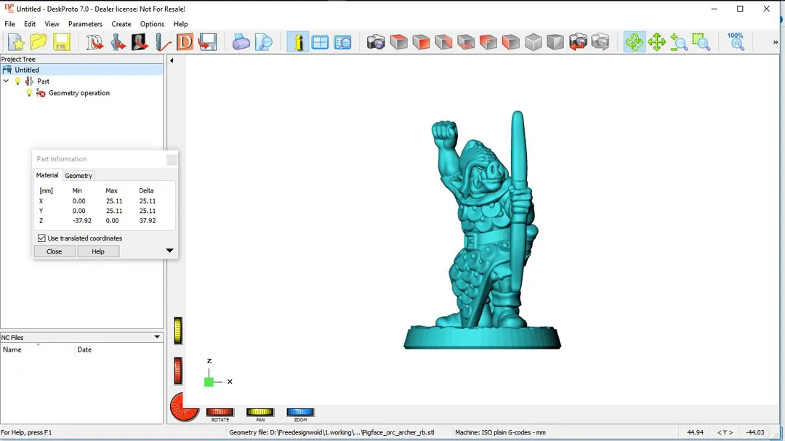785x441 pixels.
Task: Click the Part Information 'i' toolbar icon
Action: pos(297,42)
